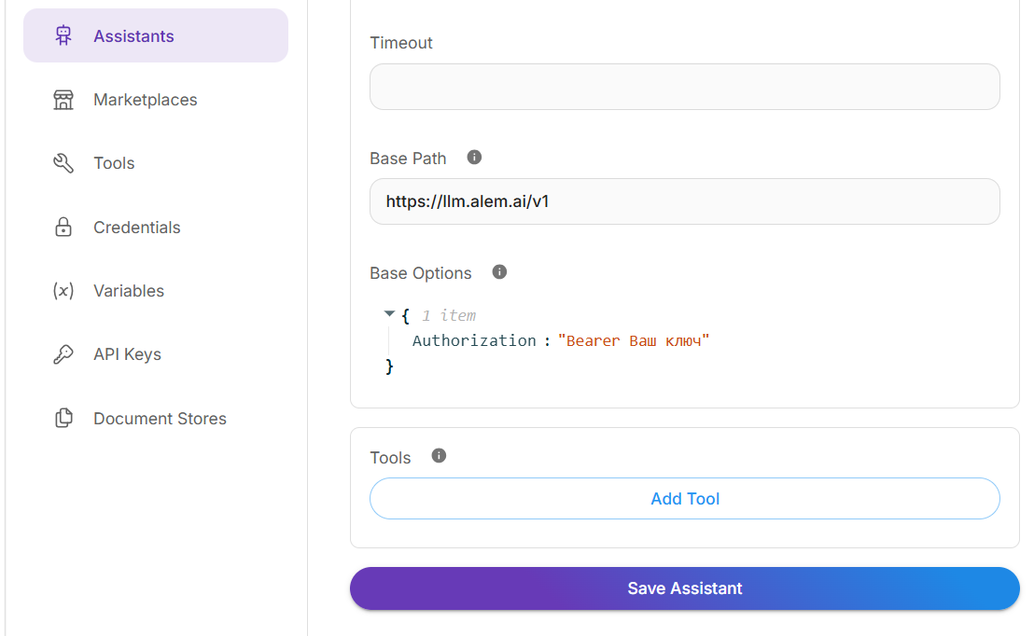Screen dimensions: 1034x636
Task: Click the Marketplaces storefront icon
Action: point(63,100)
